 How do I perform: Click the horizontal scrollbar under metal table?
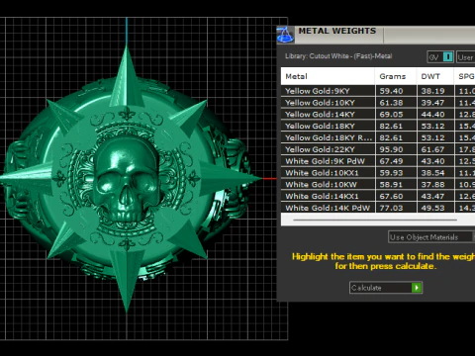pos(375,220)
